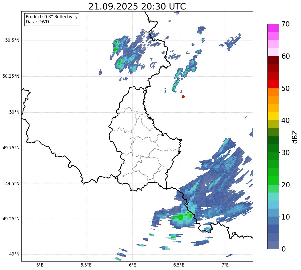Screen dimensions: 301x270
Task: Click the colorbar tick label 60
Action: coord(285,56)
